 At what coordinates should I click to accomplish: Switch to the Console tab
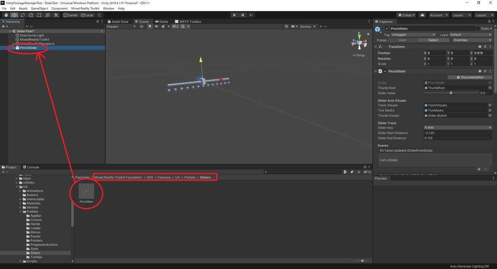(x=31, y=167)
